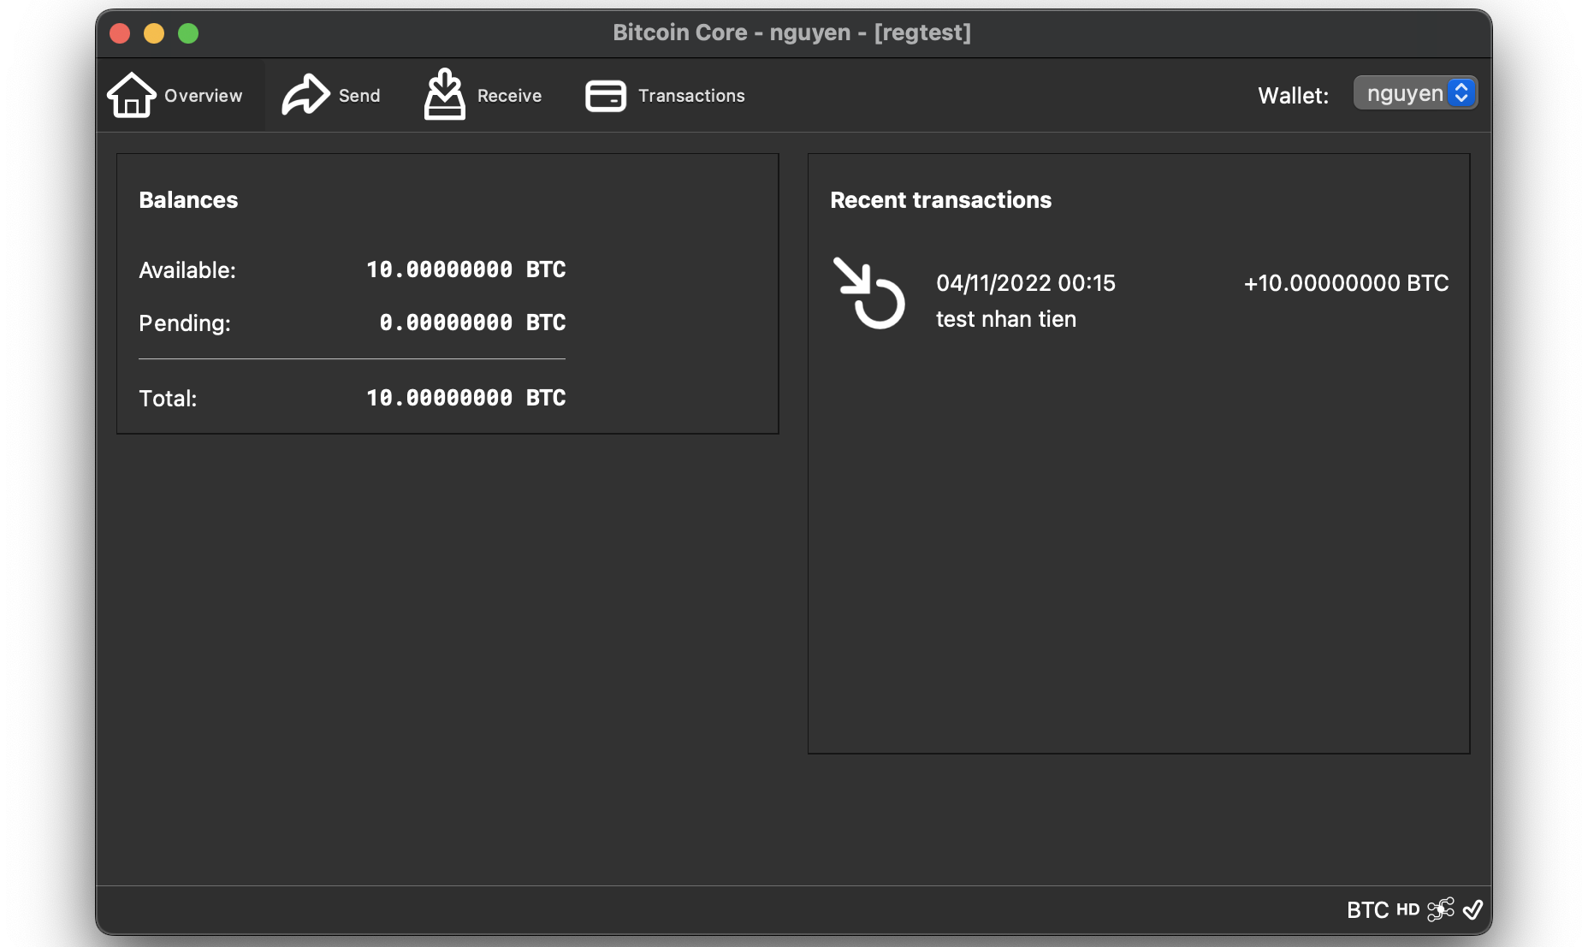1588x947 pixels.
Task: Select the Overview tab label
Action: click(204, 96)
